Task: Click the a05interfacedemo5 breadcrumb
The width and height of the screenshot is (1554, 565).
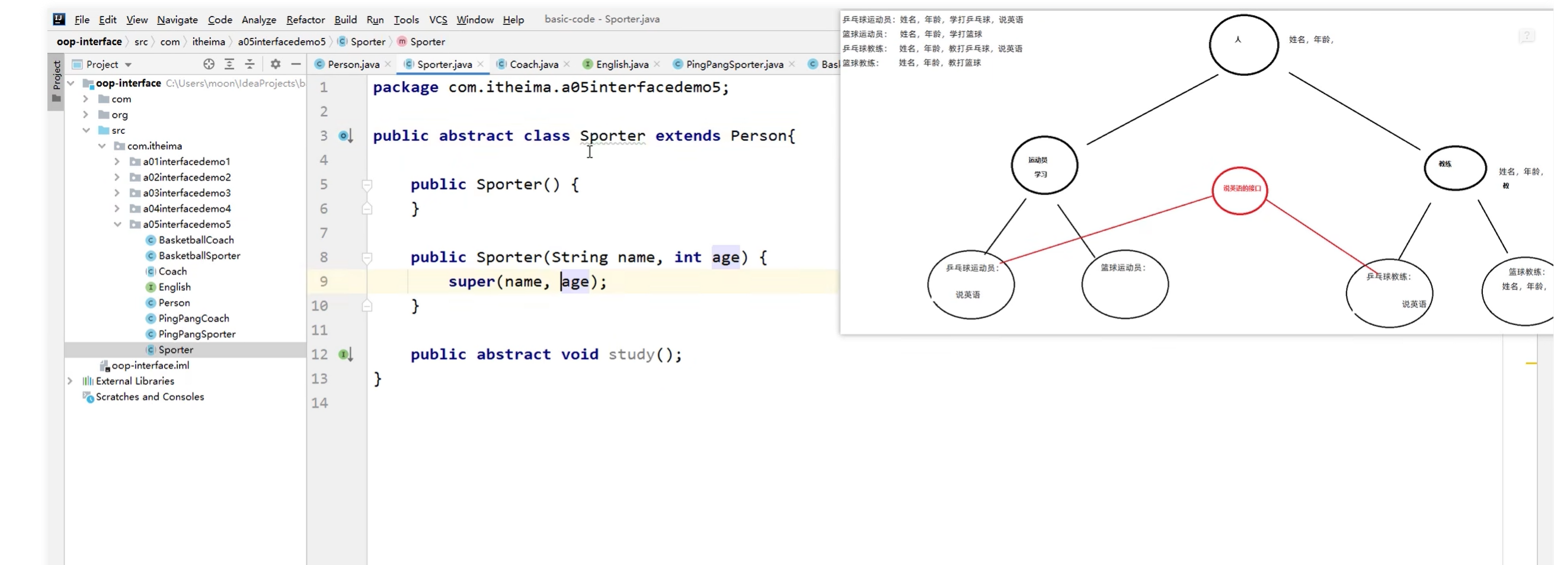Action: pos(282,41)
